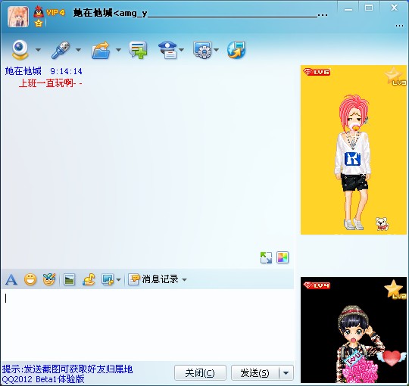Click the hint link 提示:发送截图可获取好友归属地
Viewport: 409px width, 386px height.
pyautogui.click(x=67, y=369)
